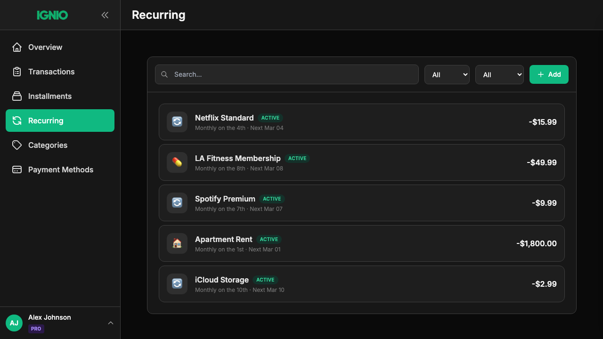
Task: Click the Recurring refresh-arrows icon in sidebar
Action: pos(17,121)
